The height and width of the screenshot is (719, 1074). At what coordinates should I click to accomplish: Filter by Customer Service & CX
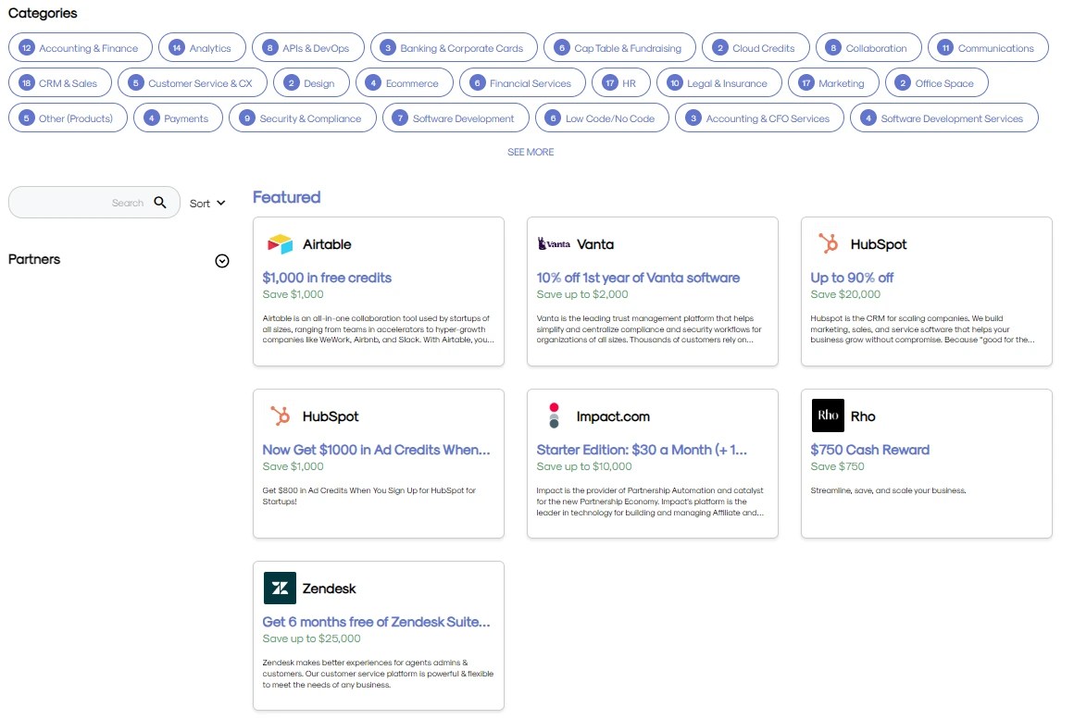click(x=193, y=83)
